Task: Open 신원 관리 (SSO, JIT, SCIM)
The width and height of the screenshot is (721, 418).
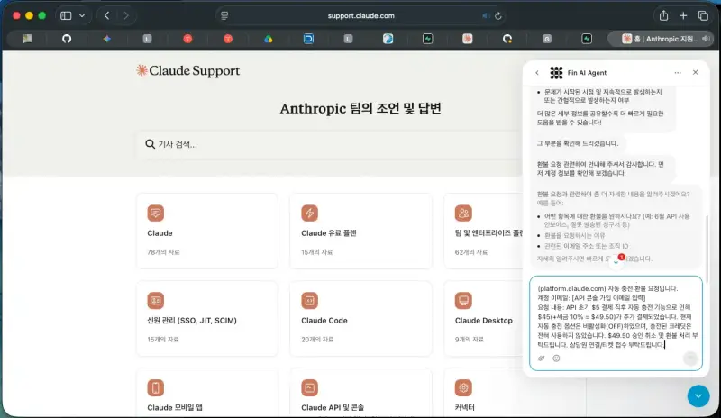Action: 207,318
